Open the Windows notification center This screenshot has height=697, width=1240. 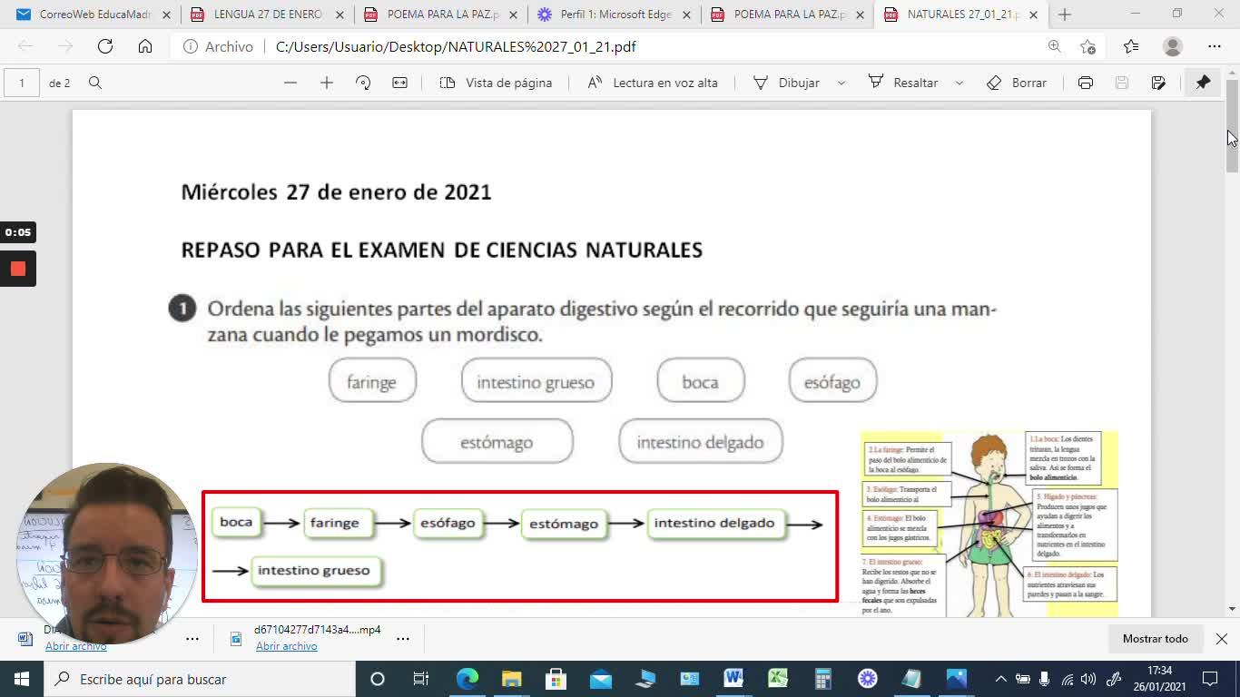click(x=1210, y=679)
